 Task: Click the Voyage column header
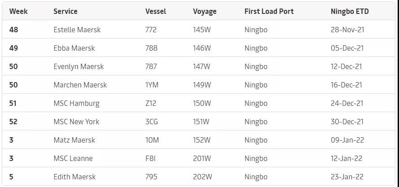point(205,11)
